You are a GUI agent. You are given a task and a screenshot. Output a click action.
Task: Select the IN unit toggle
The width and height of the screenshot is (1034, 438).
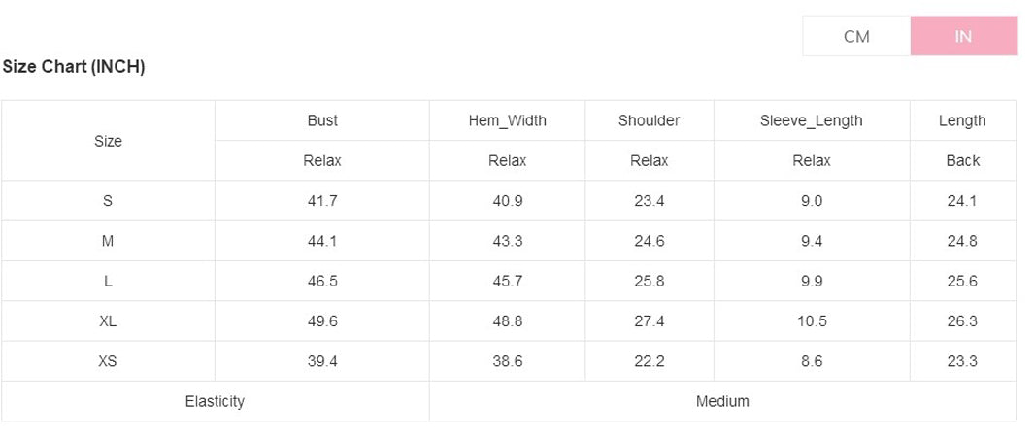(963, 36)
